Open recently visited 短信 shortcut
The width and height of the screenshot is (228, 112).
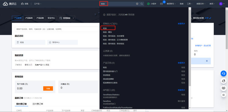(30, 43)
